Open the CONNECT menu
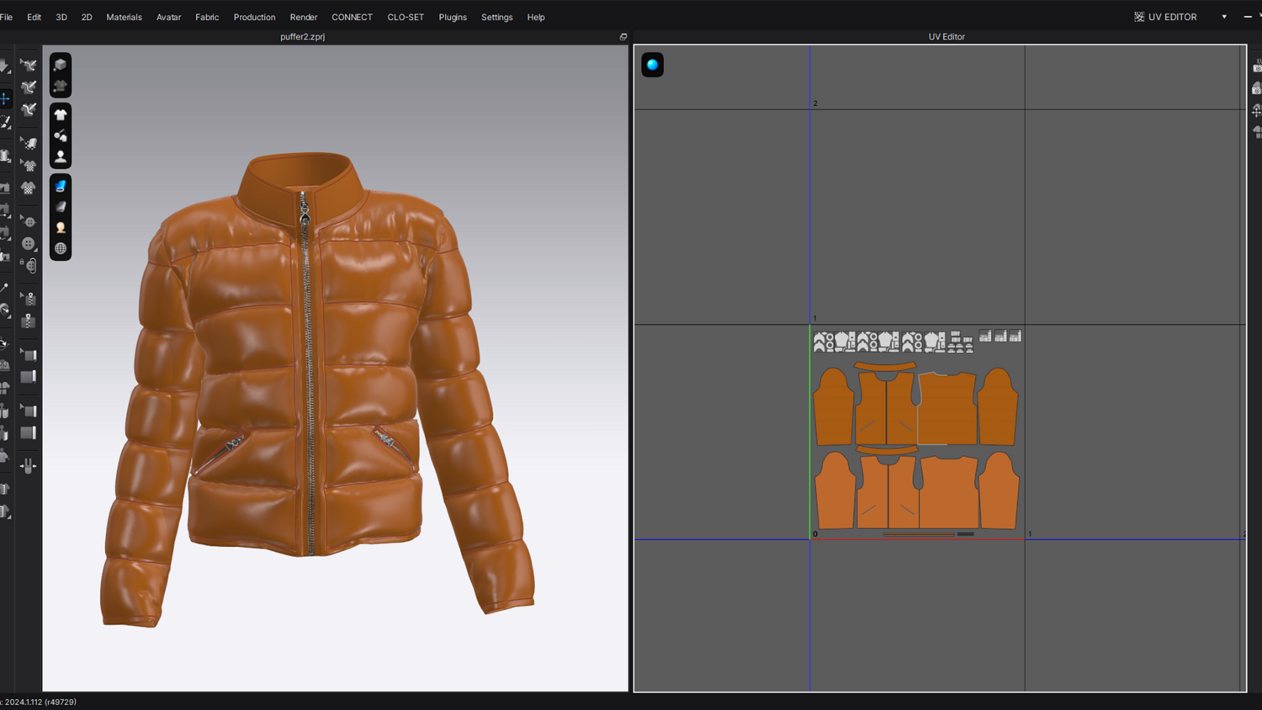 352,17
